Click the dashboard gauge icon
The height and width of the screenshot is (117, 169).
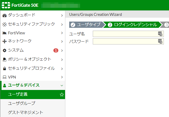coord(4,15)
